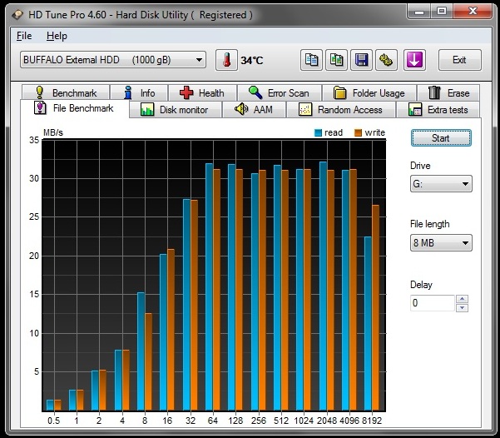This screenshot has width=500, height=438.
Task: Select the Disk monitor tab
Action: point(176,110)
